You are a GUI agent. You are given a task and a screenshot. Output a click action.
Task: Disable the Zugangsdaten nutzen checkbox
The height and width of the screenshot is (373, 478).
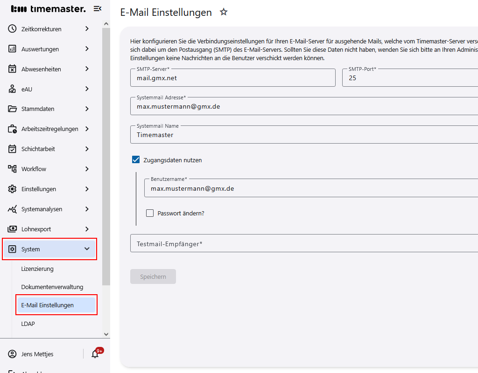tap(135, 159)
